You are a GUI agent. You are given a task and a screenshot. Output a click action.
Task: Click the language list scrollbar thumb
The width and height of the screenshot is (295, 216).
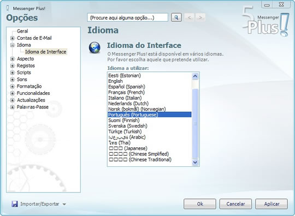[195, 123]
